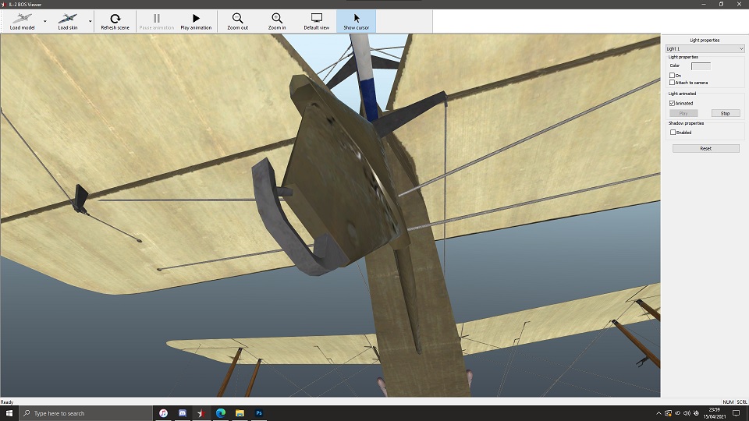Uncheck the Animated light checkbox

point(673,103)
